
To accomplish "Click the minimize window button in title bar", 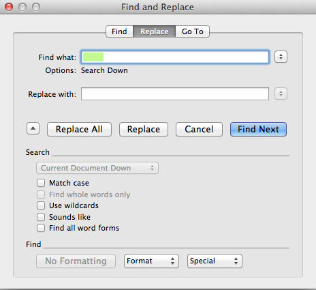I will 22,7.
